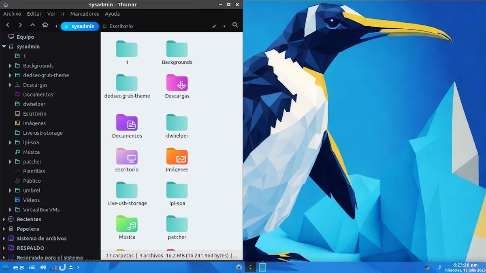Viewport: 486px width, 273px height.
Task: Open the Backgrounds folder icon in main view
Action: [x=177, y=49]
